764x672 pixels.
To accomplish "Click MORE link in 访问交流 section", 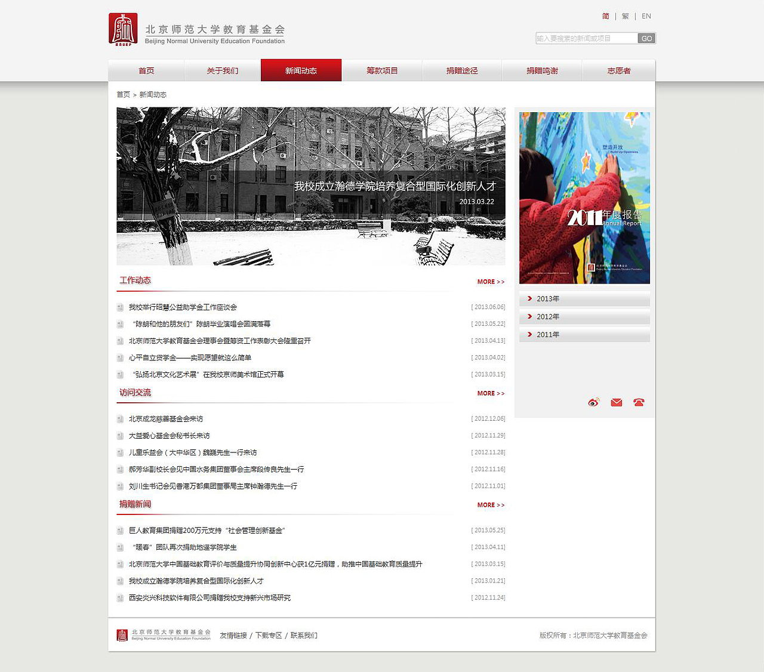I will pyautogui.click(x=491, y=393).
